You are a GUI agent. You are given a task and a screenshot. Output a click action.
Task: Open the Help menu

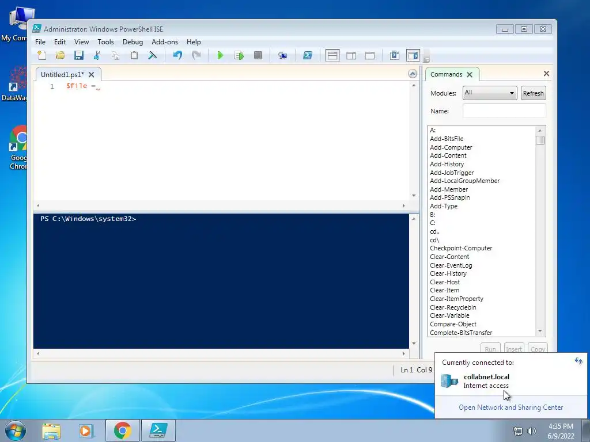pos(194,41)
